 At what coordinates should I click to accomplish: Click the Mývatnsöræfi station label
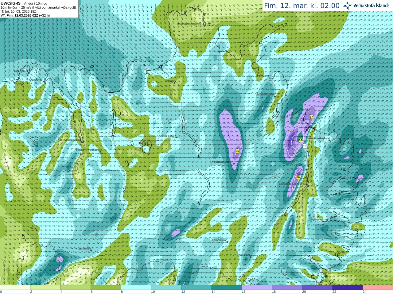167,136
